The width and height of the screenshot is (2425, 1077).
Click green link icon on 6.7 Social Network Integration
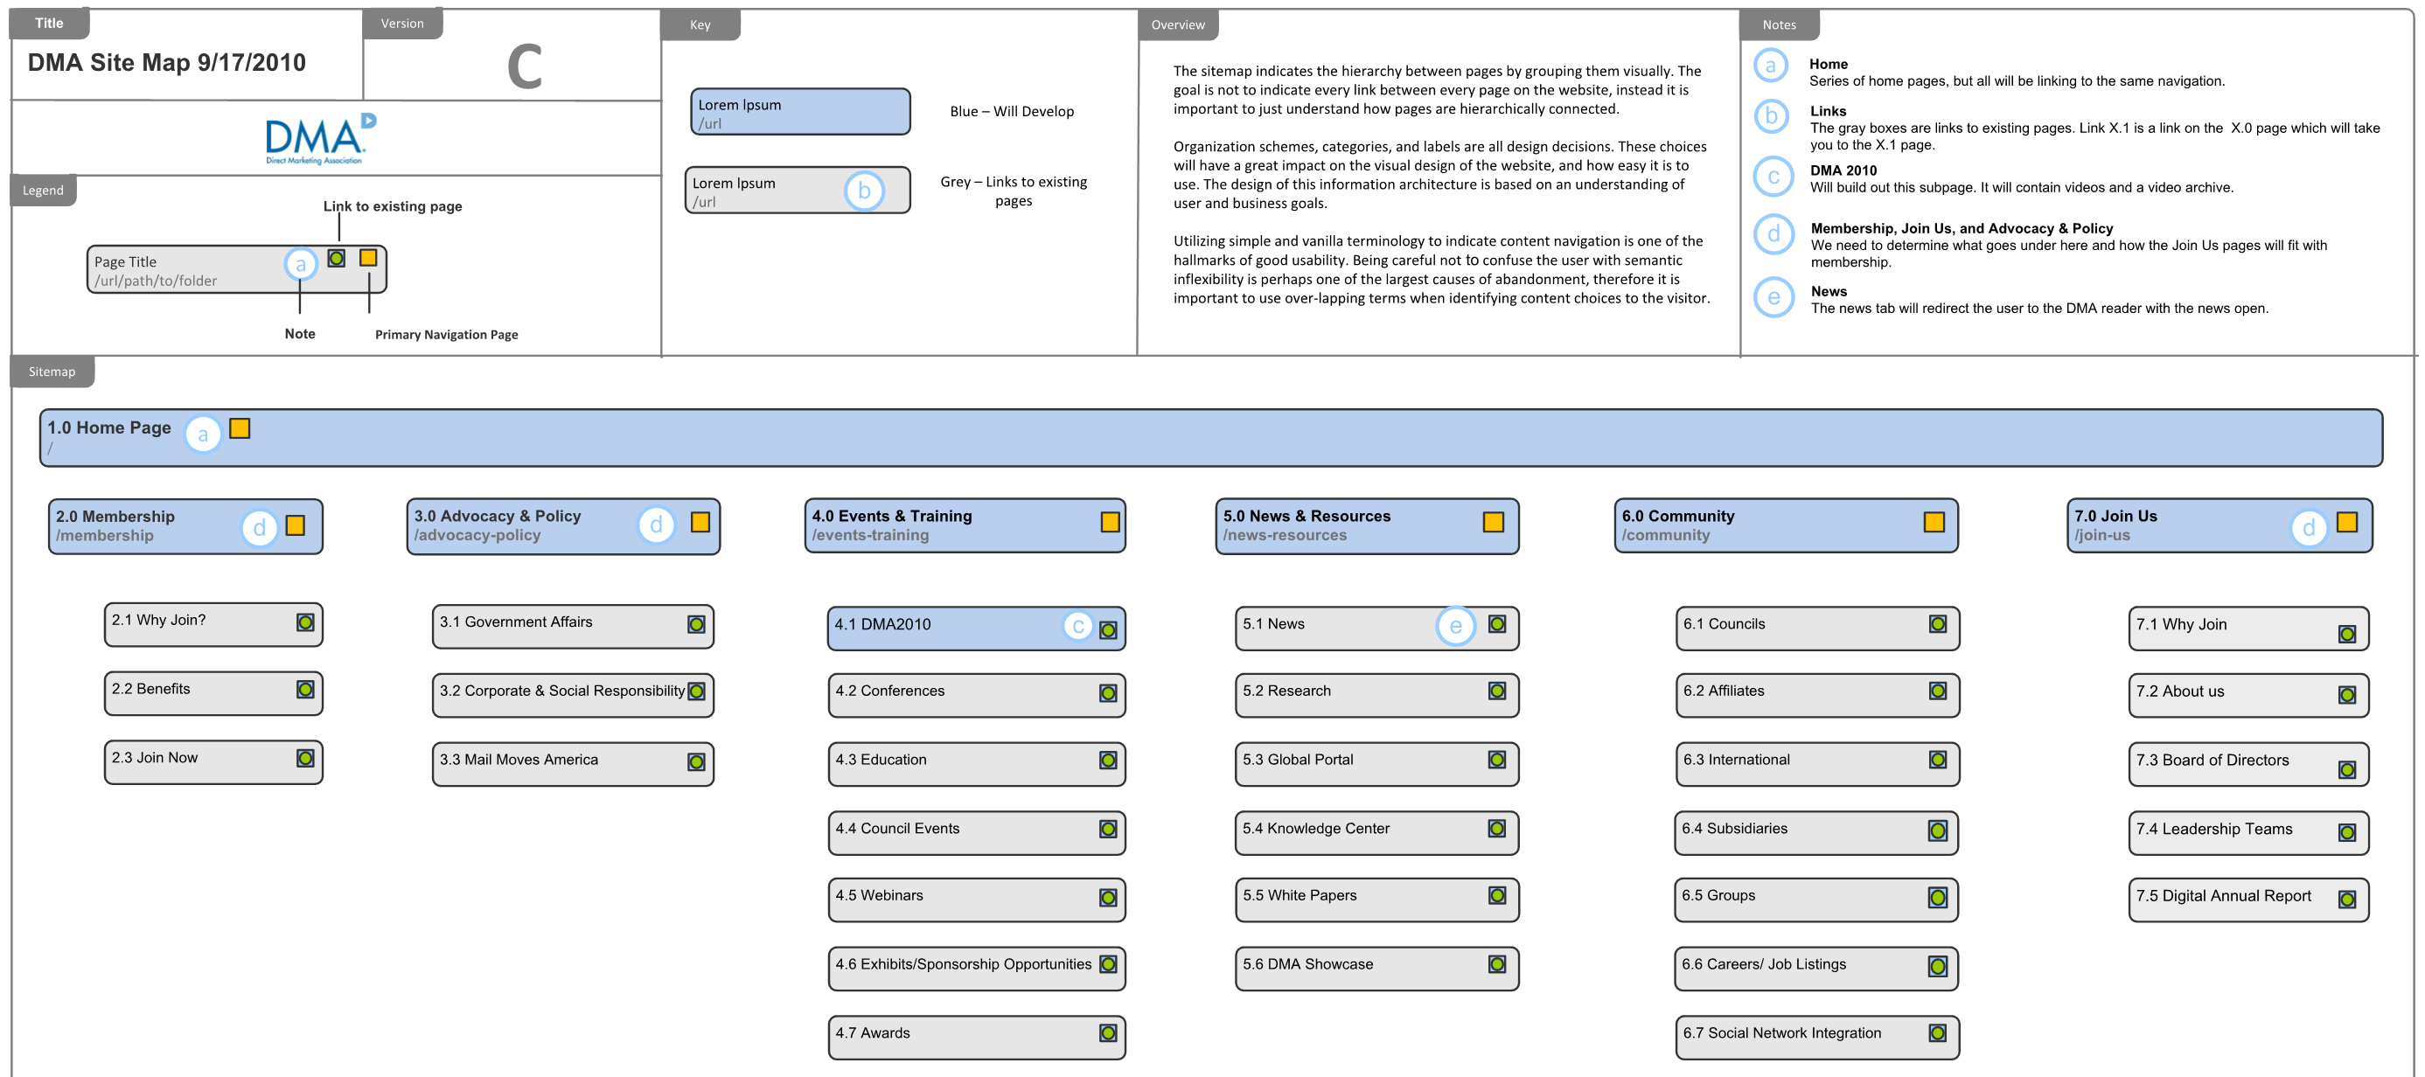(x=1937, y=1033)
